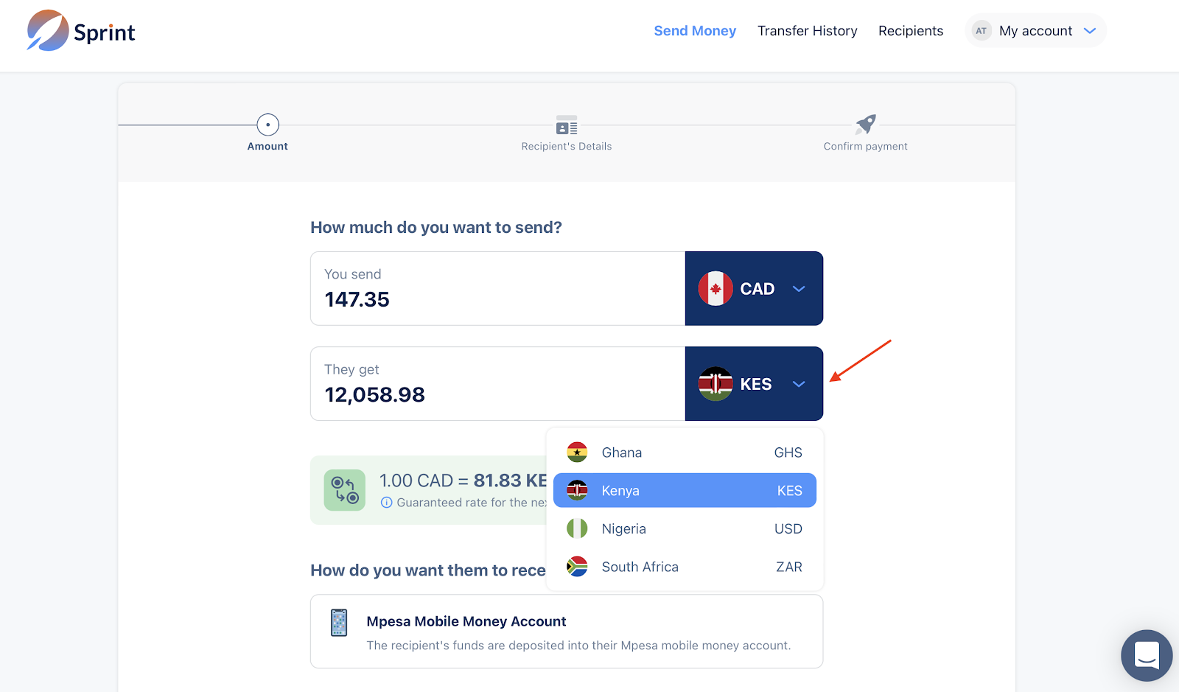Open the chat support bubble
The image size is (1179, 692).
click(x=1147, y=655)
